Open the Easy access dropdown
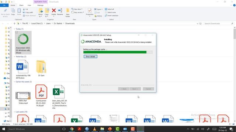 tap(78, 12)
